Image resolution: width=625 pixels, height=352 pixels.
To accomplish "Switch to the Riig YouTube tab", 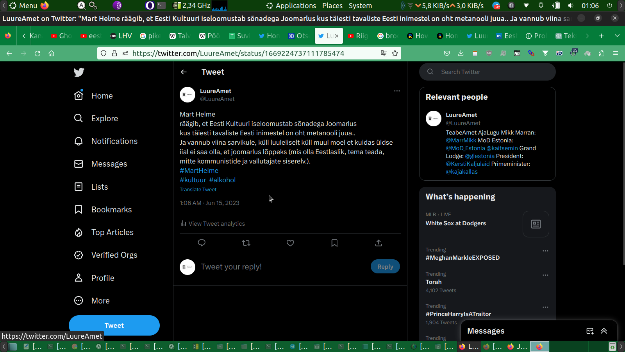I will 358,36.
